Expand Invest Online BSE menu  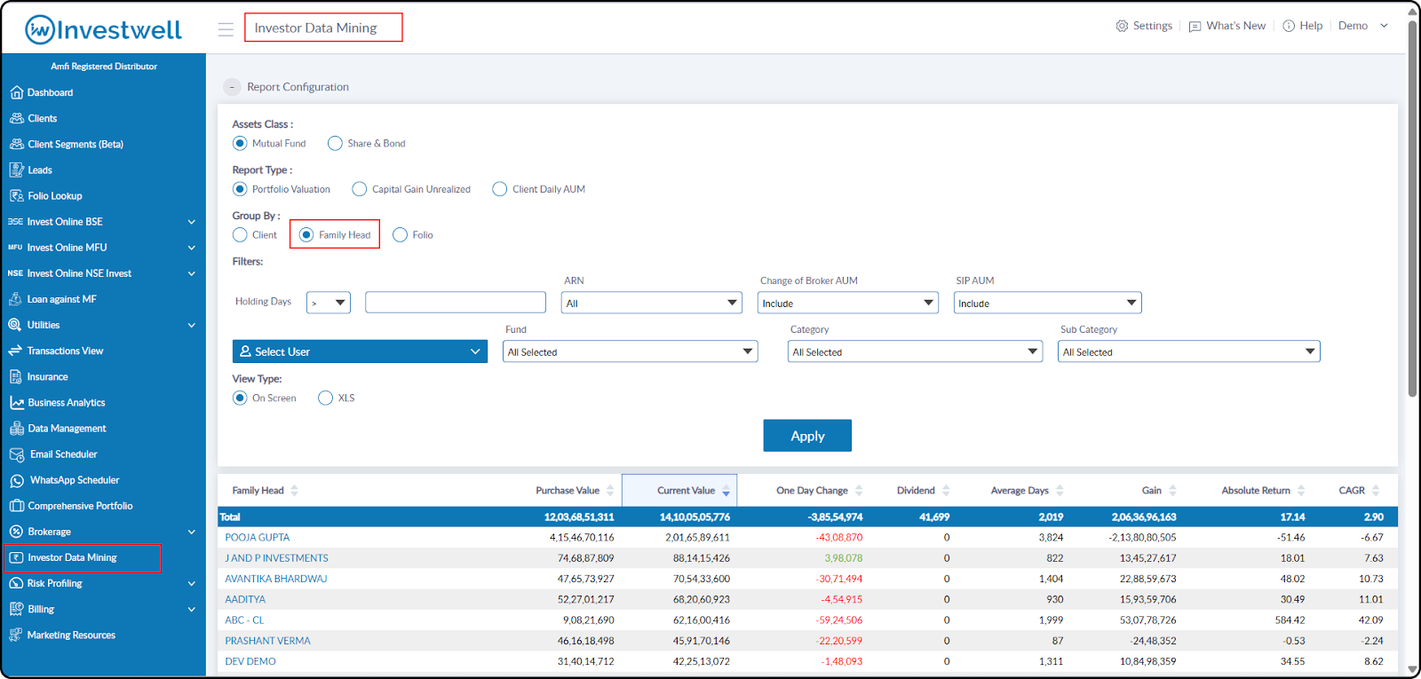(191, 222)
